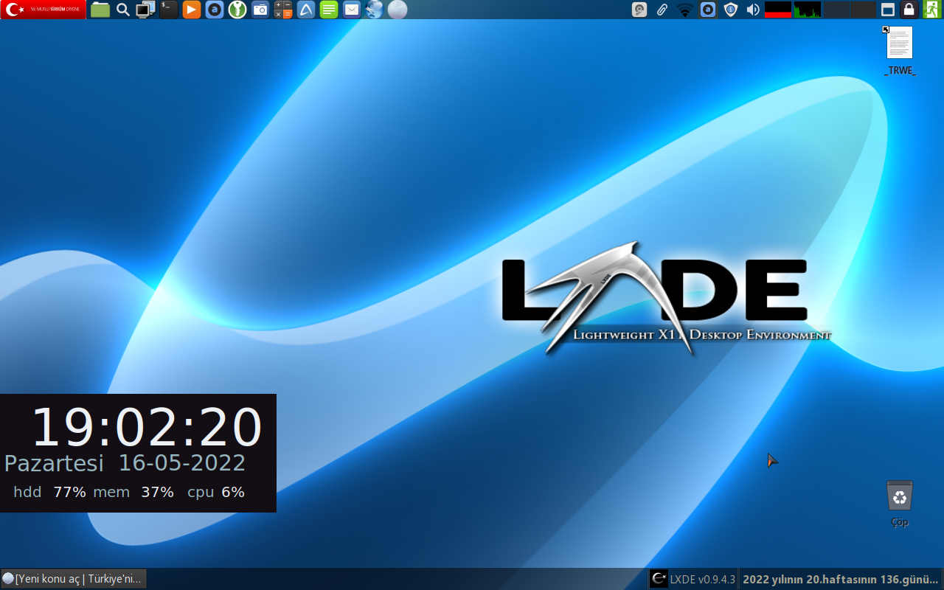Click the magnifier search icon in panel
This screenshot has width=944, height=590.
(123, 10)
